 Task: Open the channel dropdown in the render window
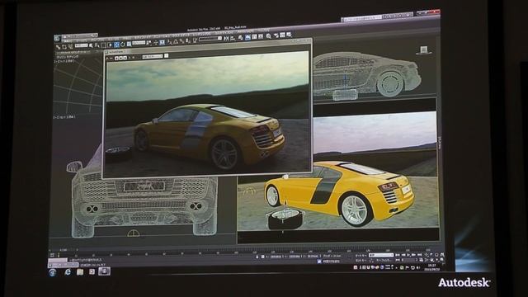[152, 56]
